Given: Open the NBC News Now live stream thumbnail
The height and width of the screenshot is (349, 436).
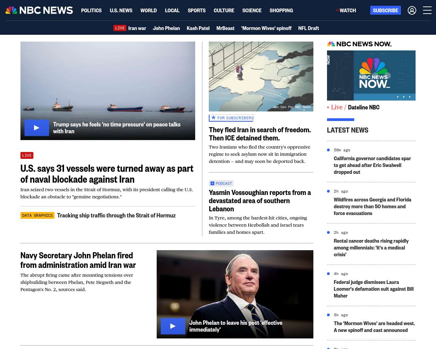Looking at the screenshot, I should 371,75.
